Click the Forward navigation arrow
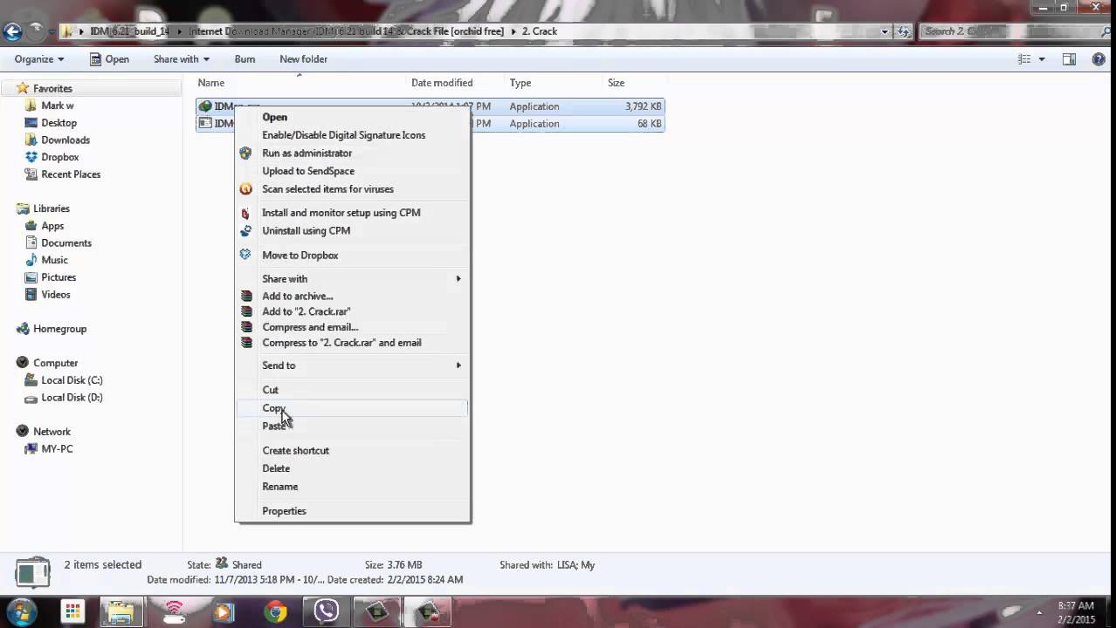1116x628 pixels. pyautogui.click(x=36, y=31)
